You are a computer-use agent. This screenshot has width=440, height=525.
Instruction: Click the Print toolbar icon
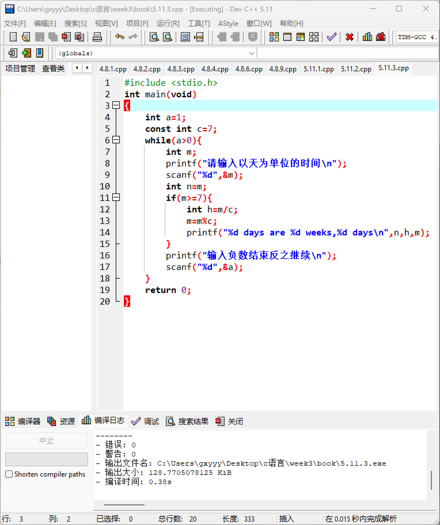[97, 37]
